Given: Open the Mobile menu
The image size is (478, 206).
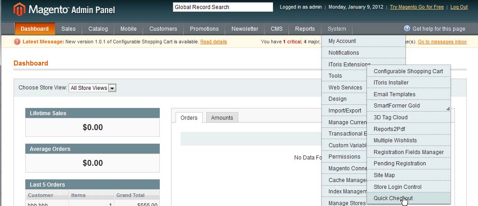Looking at the screenshot, I should click(x=128, y=29).
